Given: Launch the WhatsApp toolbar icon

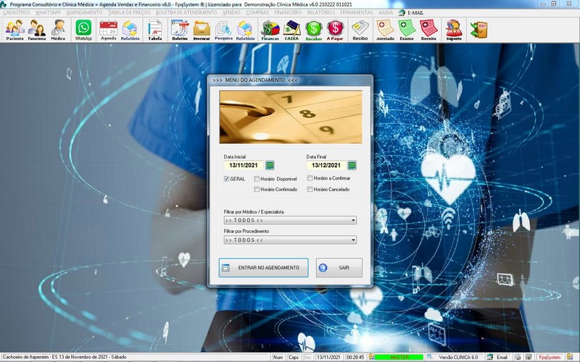Looking at the screenshot, I should 83,30.
